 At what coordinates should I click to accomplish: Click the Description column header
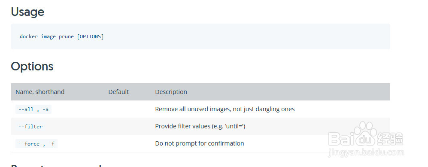(x=171, y=92)
